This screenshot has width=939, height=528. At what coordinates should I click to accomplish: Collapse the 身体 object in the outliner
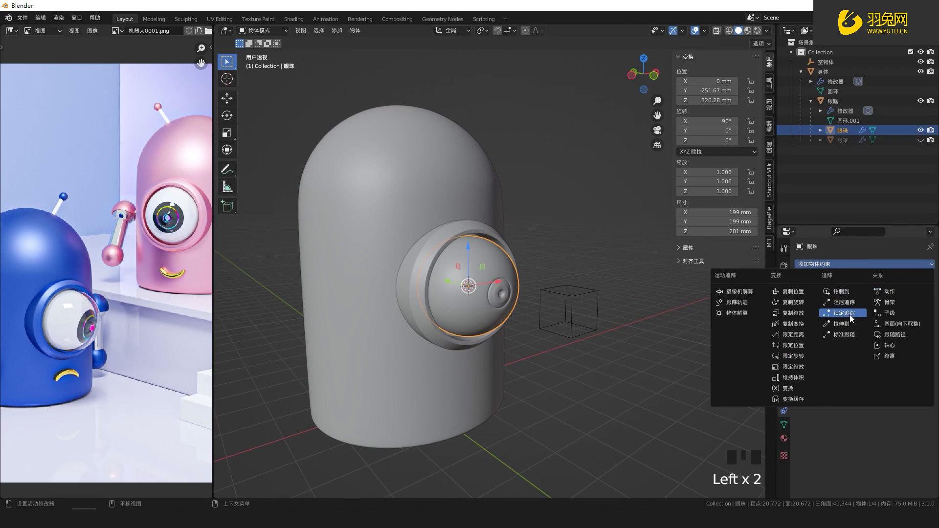tap(801, 71)
